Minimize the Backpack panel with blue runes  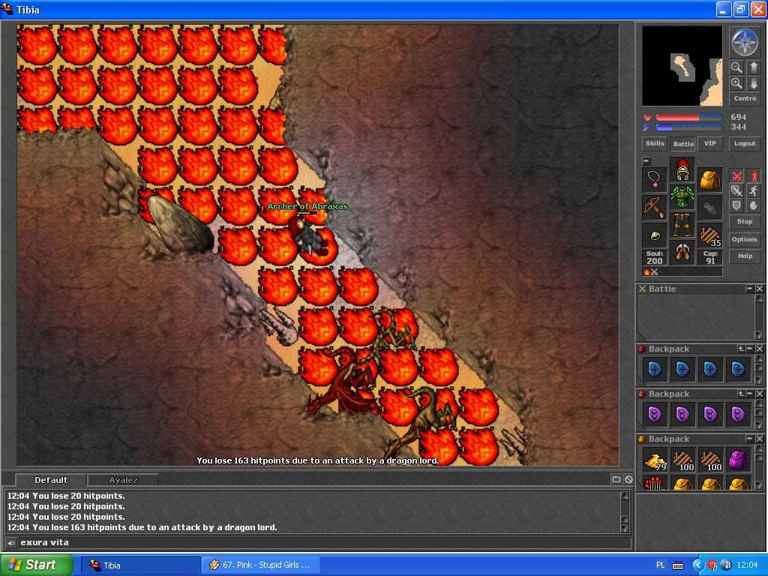[750, 349]
